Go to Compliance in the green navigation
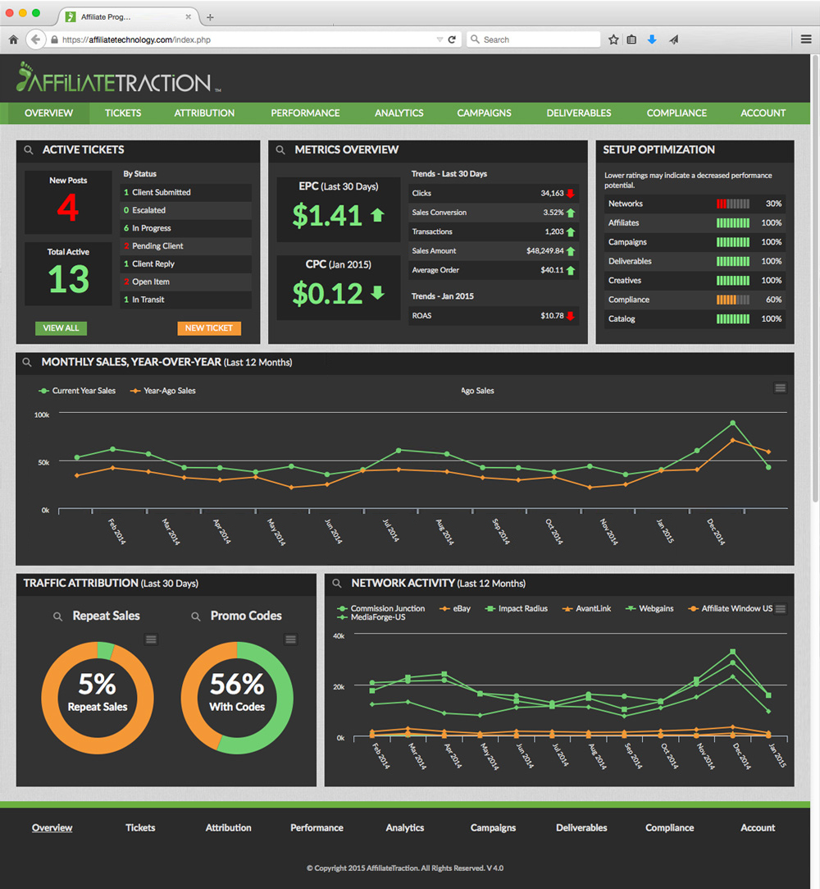The width and height of the screenshot is (820, 889). (676, 112)
